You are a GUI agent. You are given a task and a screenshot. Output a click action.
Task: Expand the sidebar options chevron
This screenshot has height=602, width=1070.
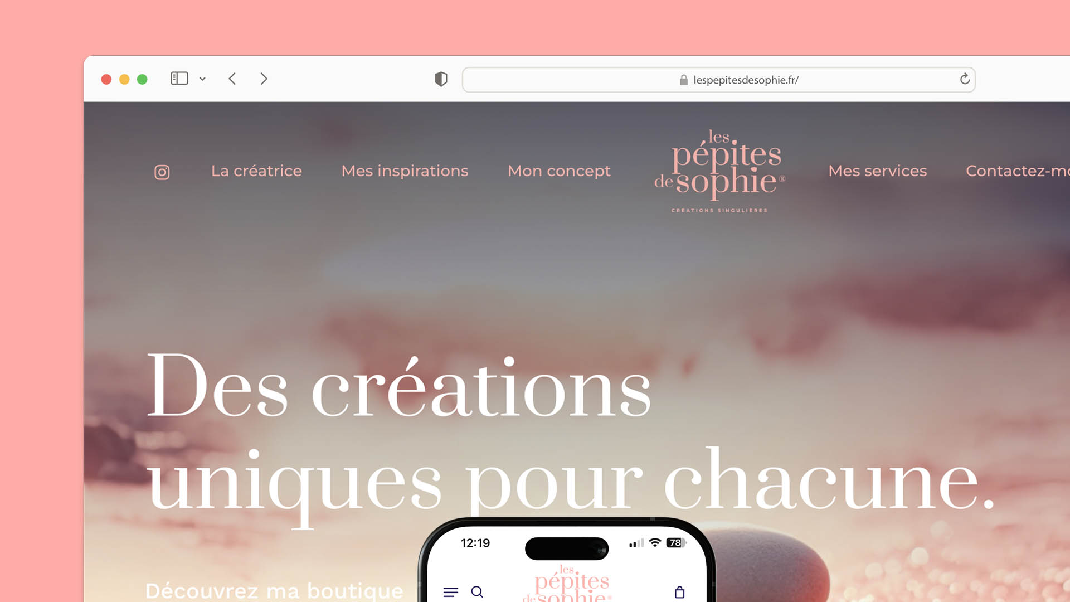coord(202,79)
